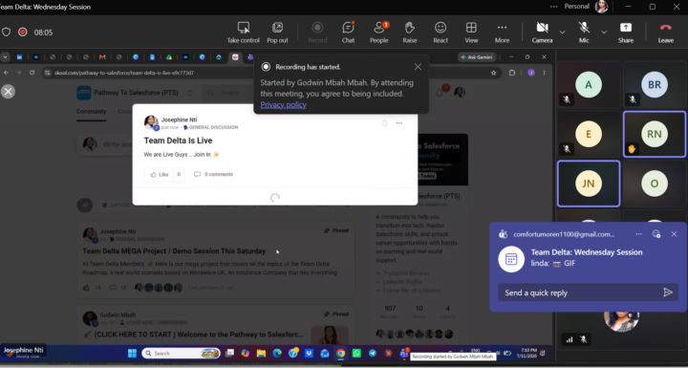The width and height of the screenshot is (688, 368).
Task: Open three-dot menu on the live post
Action: coord(398,123)
